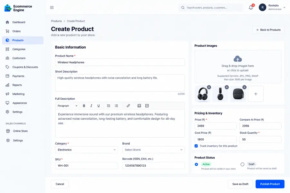Click the Dashboard home icon
This screenshot has height=193, width=290.
7,22
